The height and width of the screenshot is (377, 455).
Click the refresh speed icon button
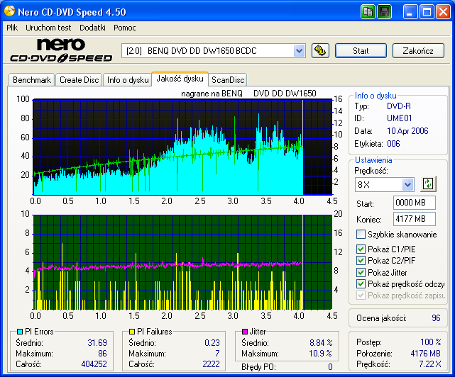(428, 184)
